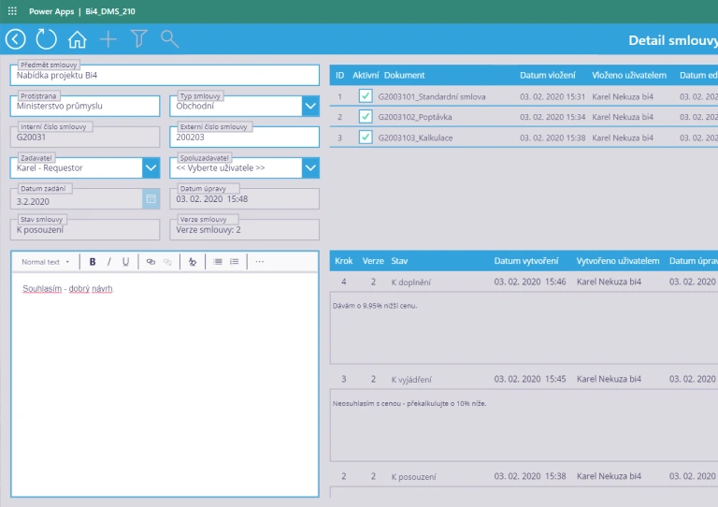Click the Externí číslo smlouvy field
Viewport: 718px width, 507px height.
(244, 138)
